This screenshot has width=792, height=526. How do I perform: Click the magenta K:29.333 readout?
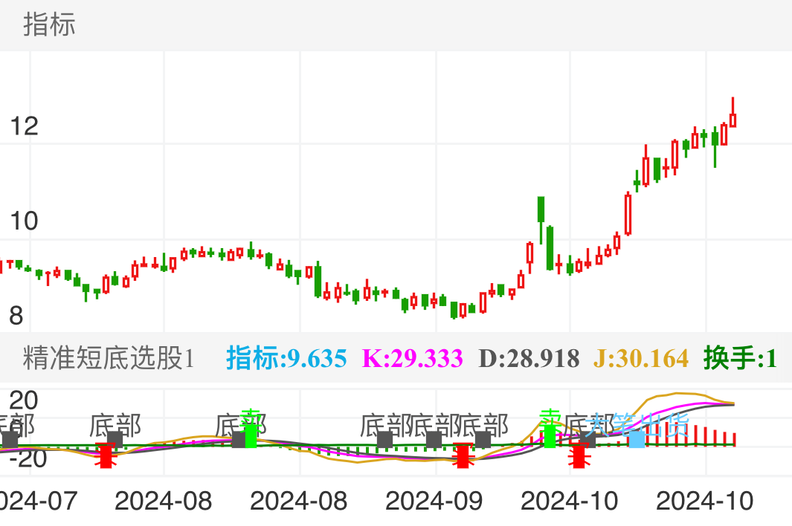[x=413, y=358]
